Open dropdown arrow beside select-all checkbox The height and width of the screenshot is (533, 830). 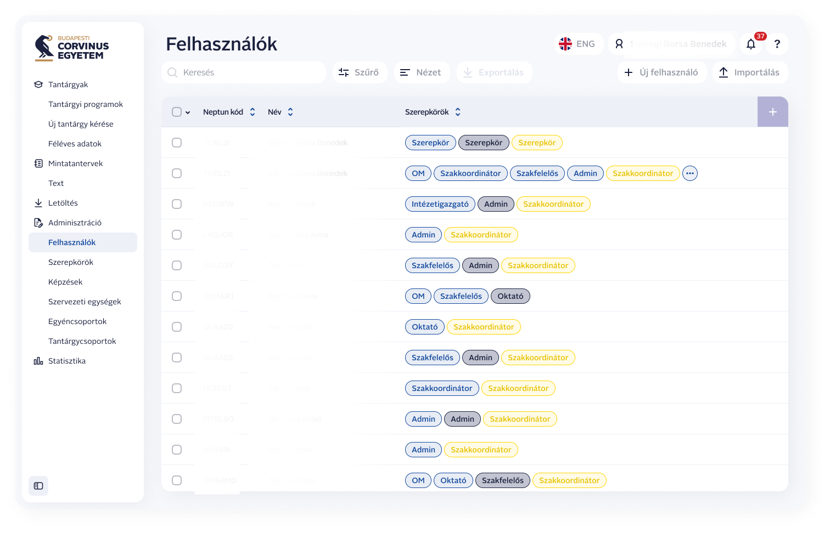[x=188, y=112]
